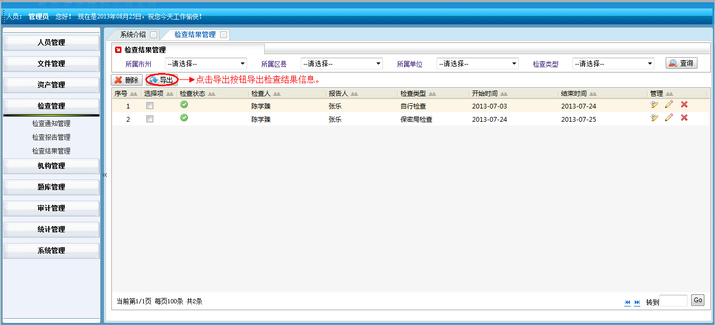The width and height of the screenshot is (715, 325).
Task: Open 检查通知管理 submenu item
Action: pos(51,124)
